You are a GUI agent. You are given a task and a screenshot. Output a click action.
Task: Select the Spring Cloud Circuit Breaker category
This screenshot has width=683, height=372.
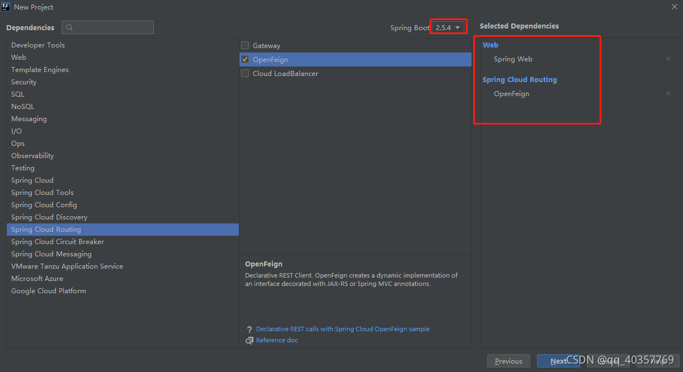point(123,242)
